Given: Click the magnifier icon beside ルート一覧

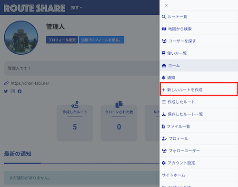Looking at the screenshot, I should 164,17.
